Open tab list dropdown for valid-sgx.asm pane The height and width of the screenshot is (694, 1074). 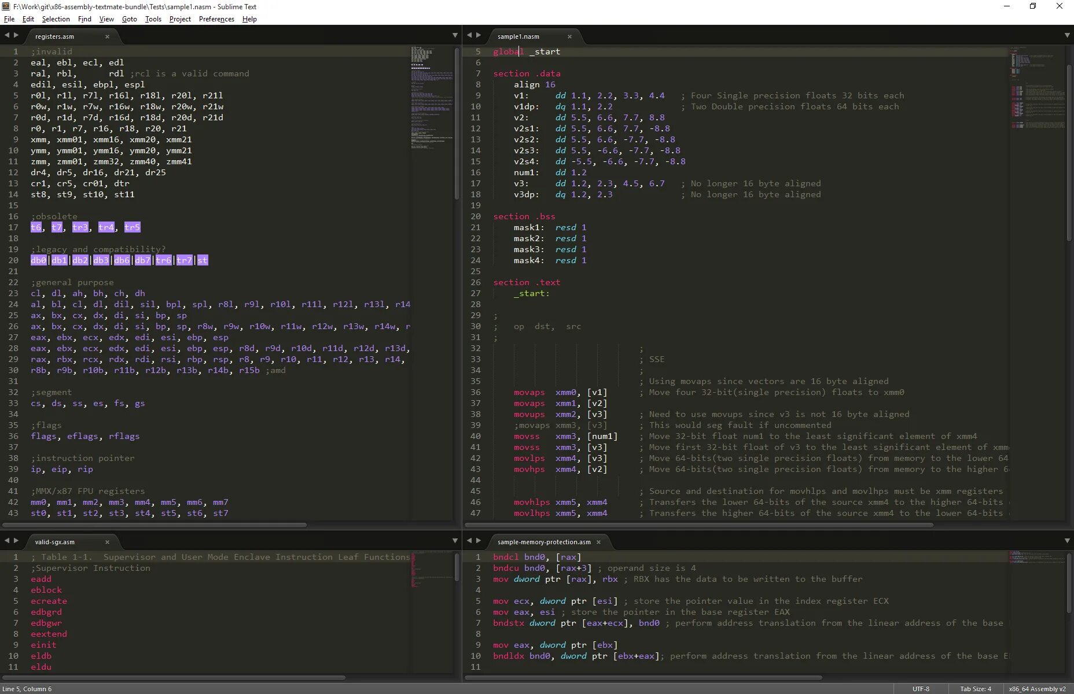[455, 541]
